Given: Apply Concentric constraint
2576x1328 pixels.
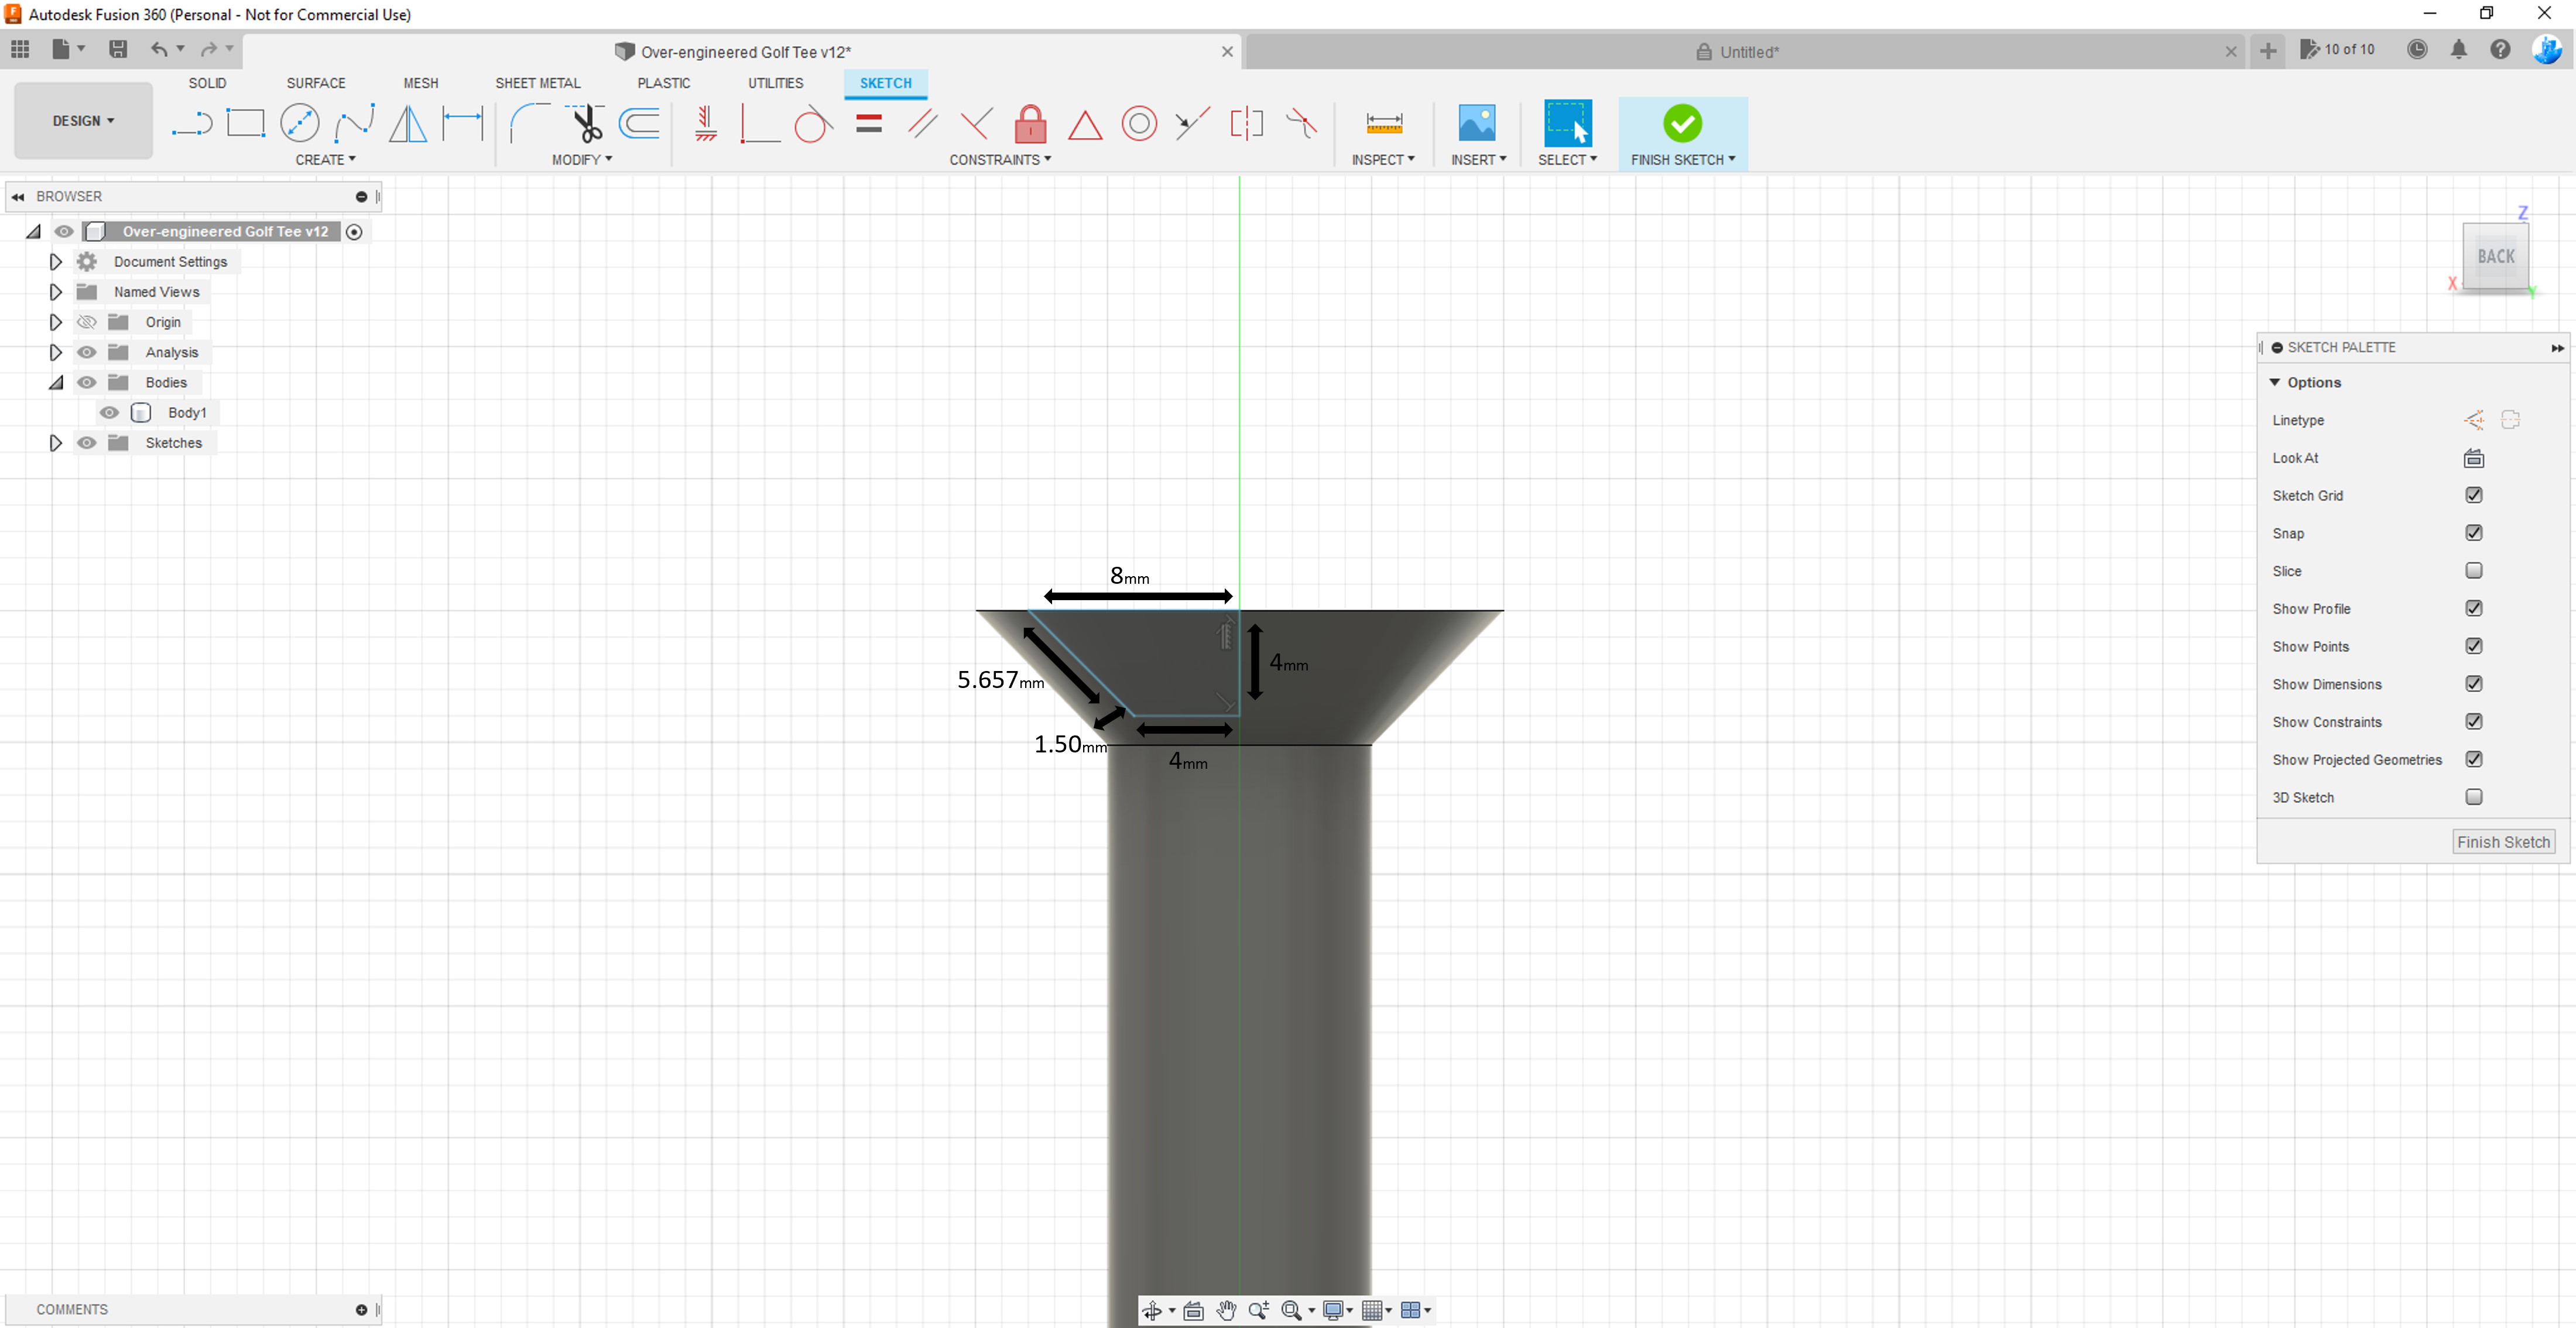Looking at the screenshot, I should coord(1139,123).
